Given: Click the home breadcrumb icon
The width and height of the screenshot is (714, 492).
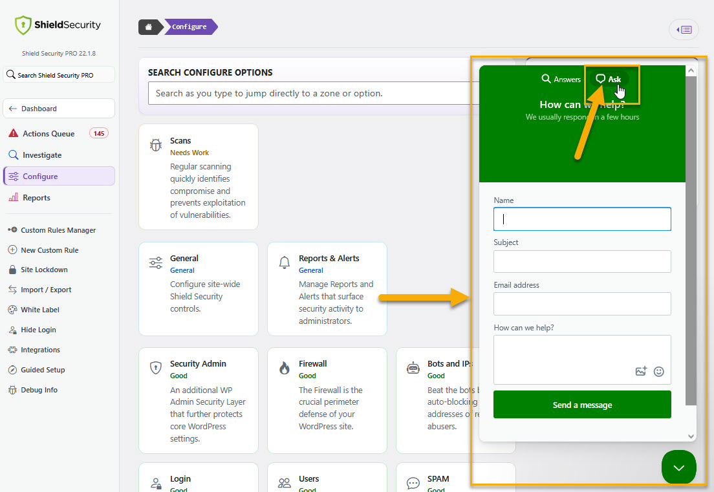Looking at the screenshot, I should click(149, 27).
